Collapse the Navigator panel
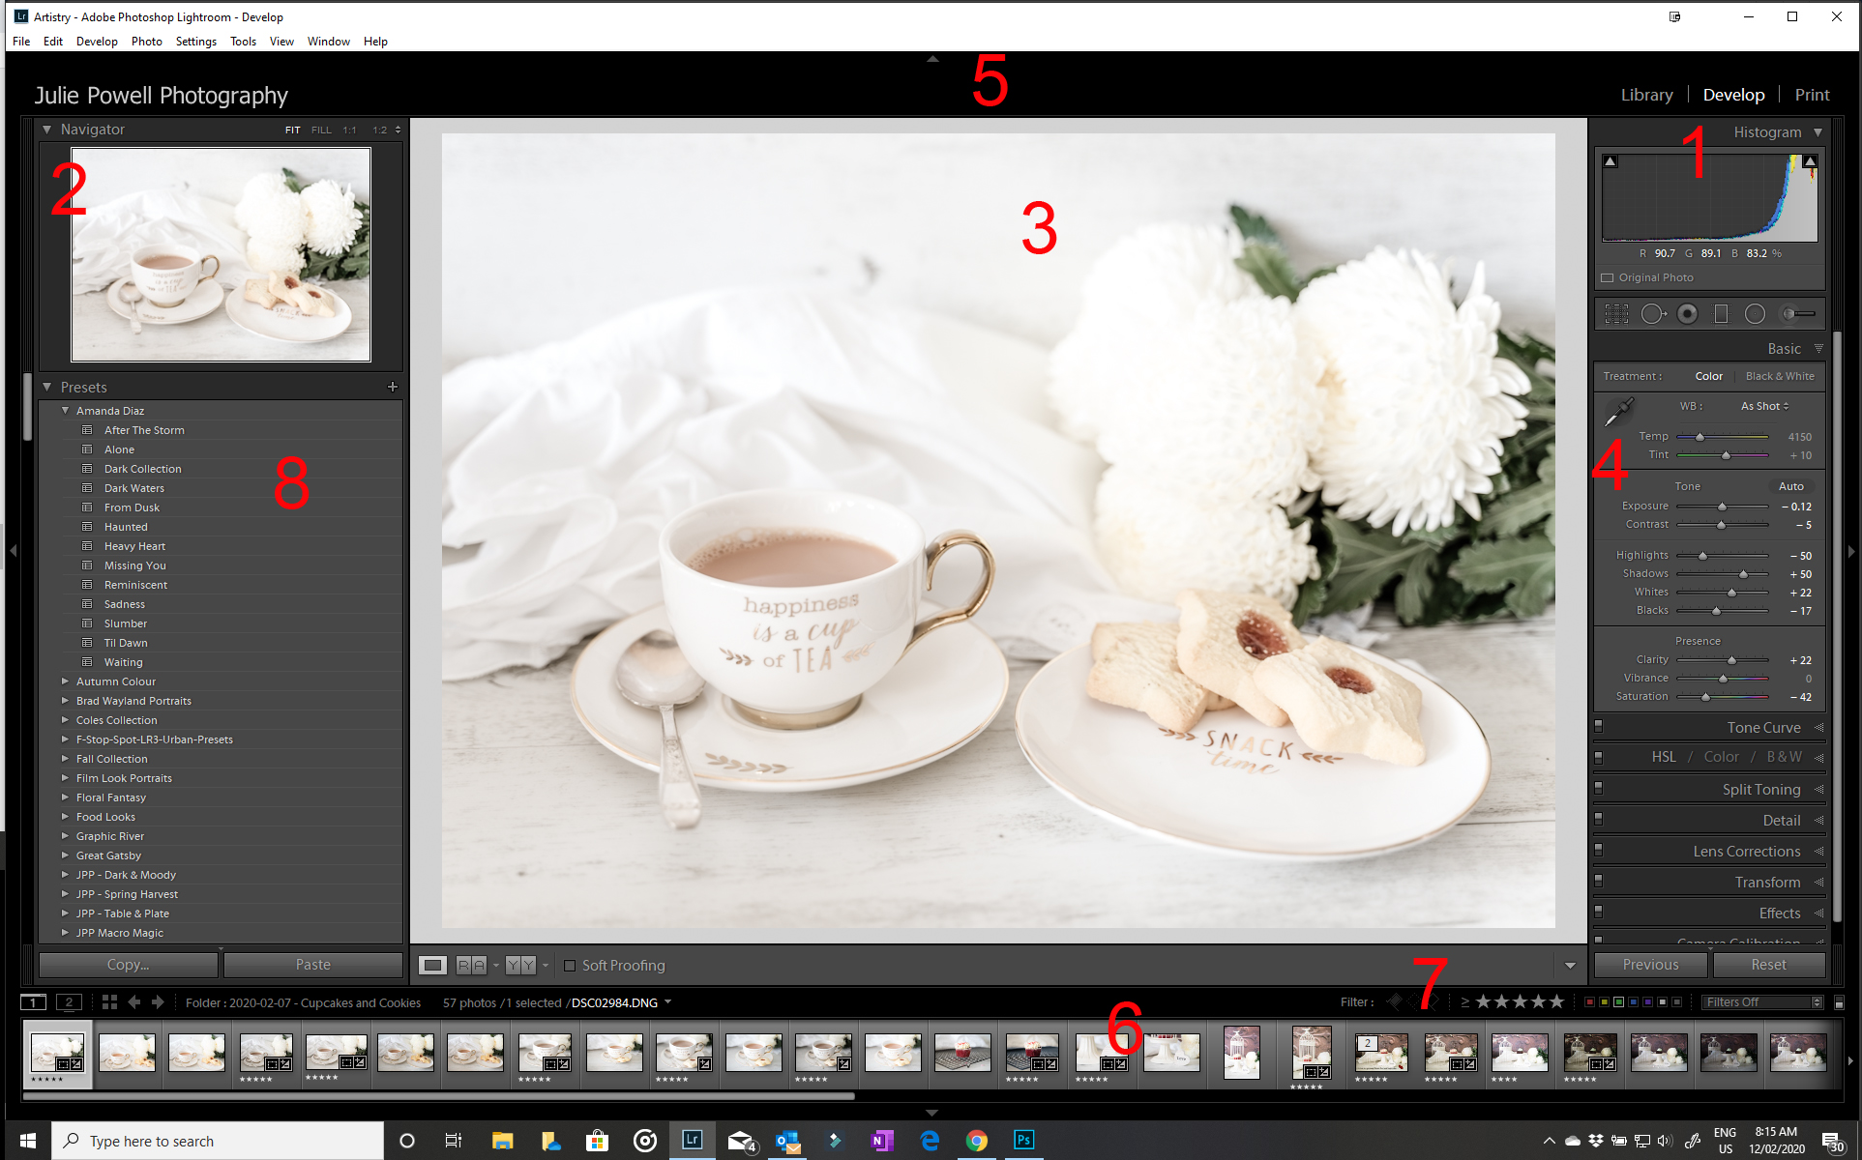This screenshot has height=1160, width=1862. point(46,129)
